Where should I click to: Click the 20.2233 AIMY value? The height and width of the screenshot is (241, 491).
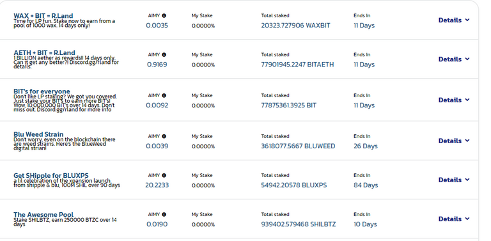pos(157,185)
